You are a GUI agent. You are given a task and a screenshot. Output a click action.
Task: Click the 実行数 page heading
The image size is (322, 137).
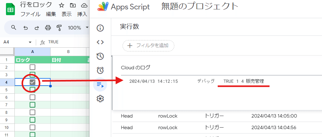(x=129, y=27)
